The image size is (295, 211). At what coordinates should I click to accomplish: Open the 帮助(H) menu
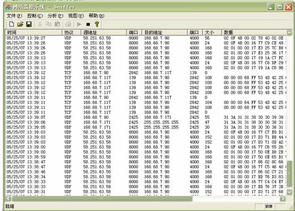pyautogui.click(x=96, y=16)
